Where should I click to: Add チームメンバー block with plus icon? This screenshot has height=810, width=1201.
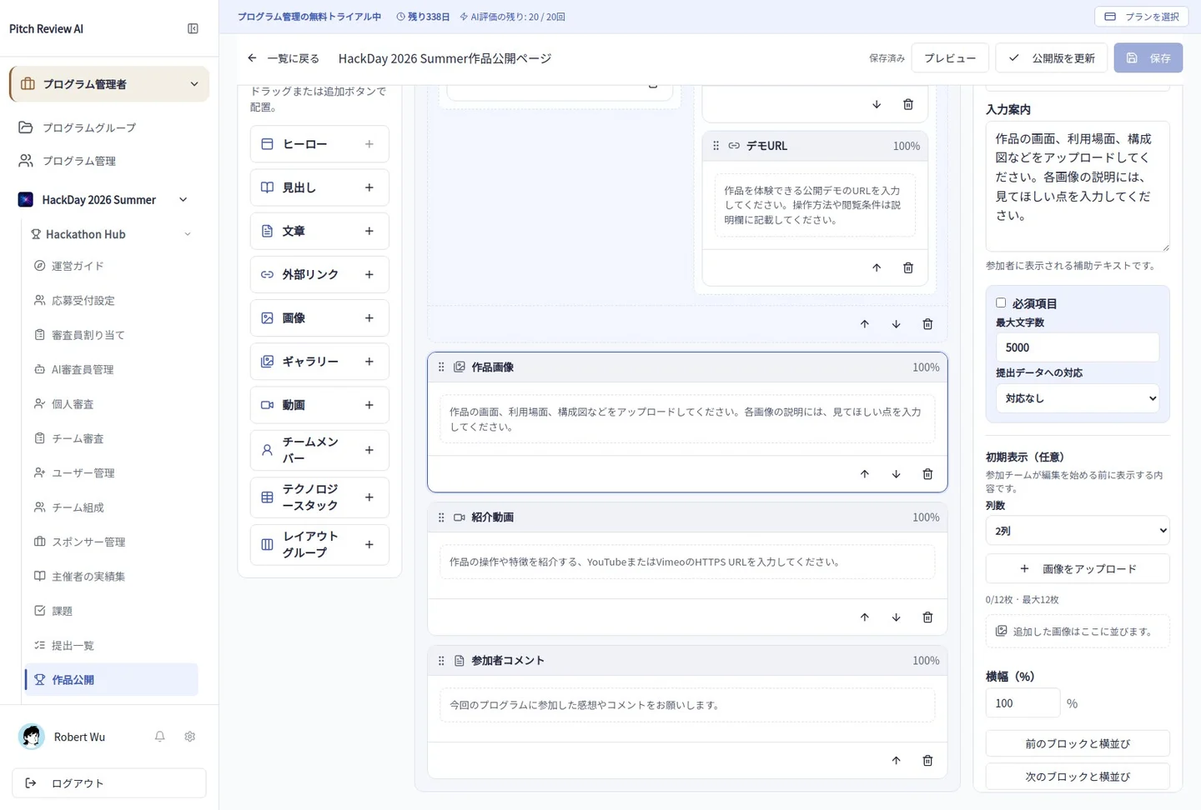point(369,450)
